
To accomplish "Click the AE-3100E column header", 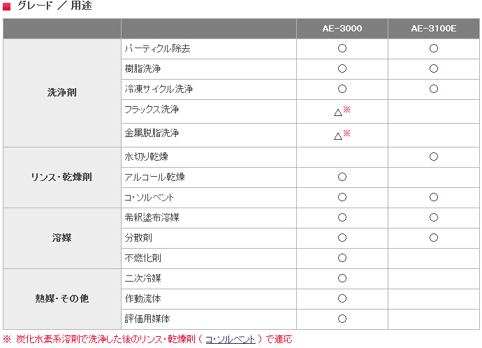I will [x=433, y=29].
